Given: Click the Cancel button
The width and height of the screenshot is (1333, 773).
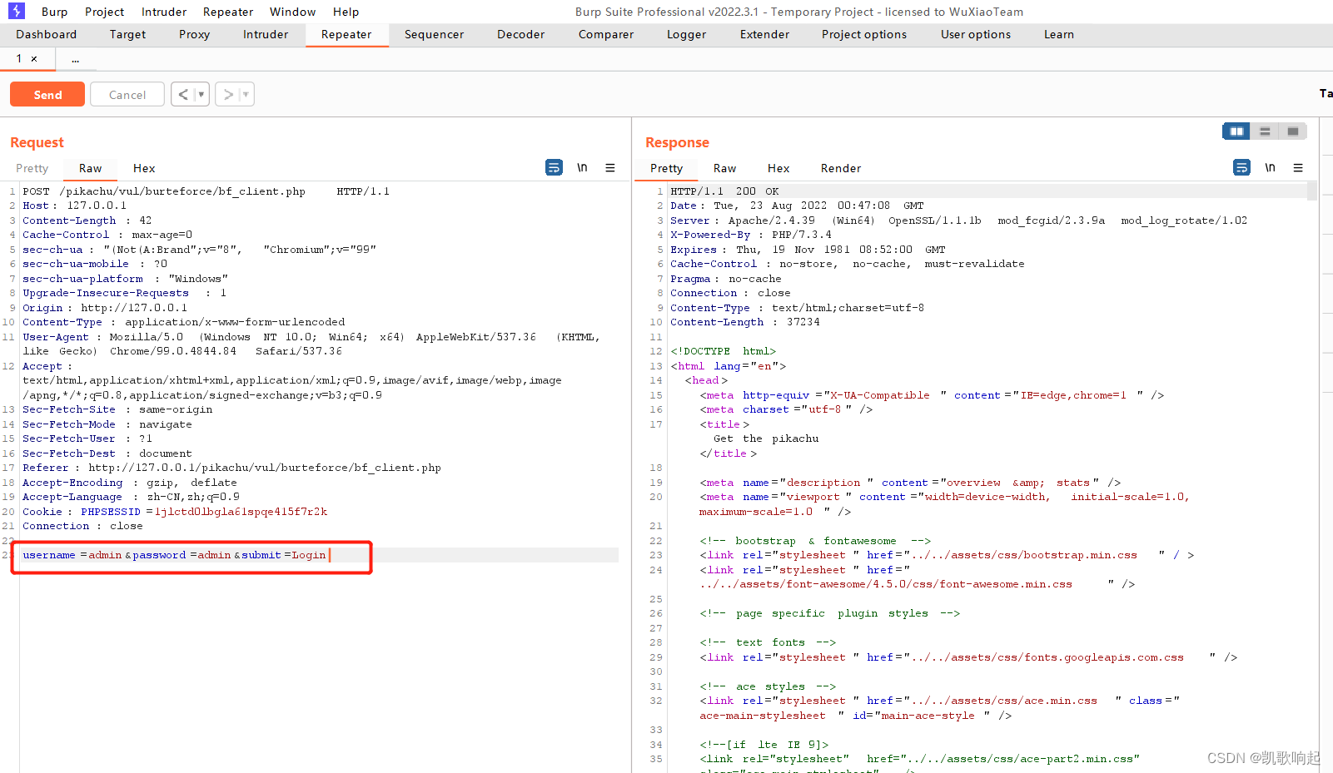Looking at the screenshot, I should coord(127,95).
